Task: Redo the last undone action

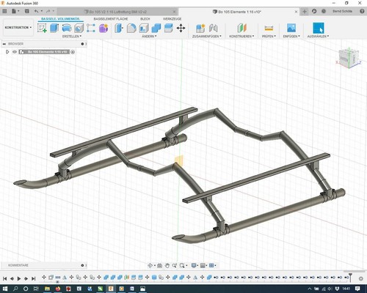Action: click(48, 11)
